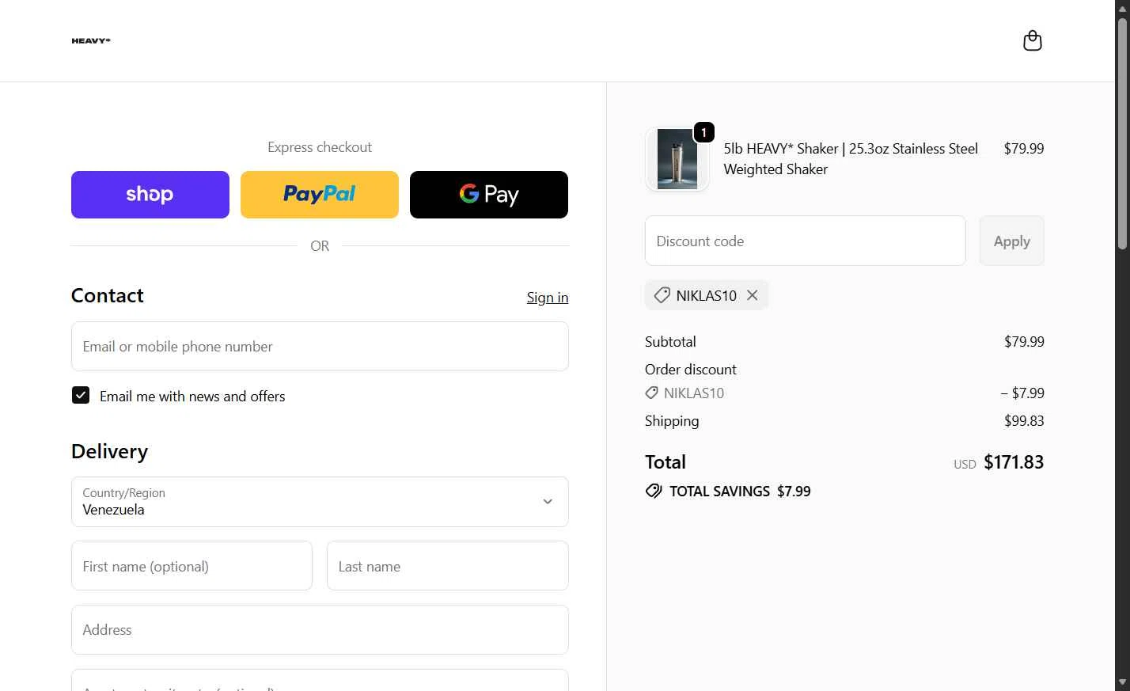Focus the Discount code field
Viewport: 1130px width, 691px height.
[x=806, y=241]
